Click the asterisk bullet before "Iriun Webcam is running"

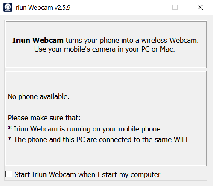9,128
